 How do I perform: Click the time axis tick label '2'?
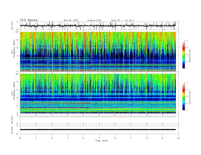(52, 138)
